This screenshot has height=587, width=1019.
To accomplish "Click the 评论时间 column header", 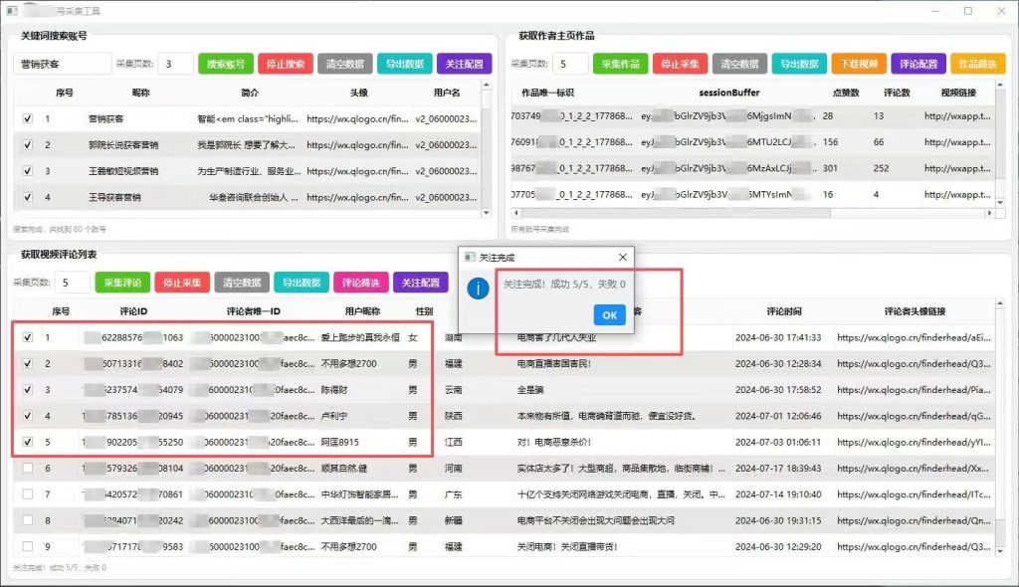I will click(784, 311).
